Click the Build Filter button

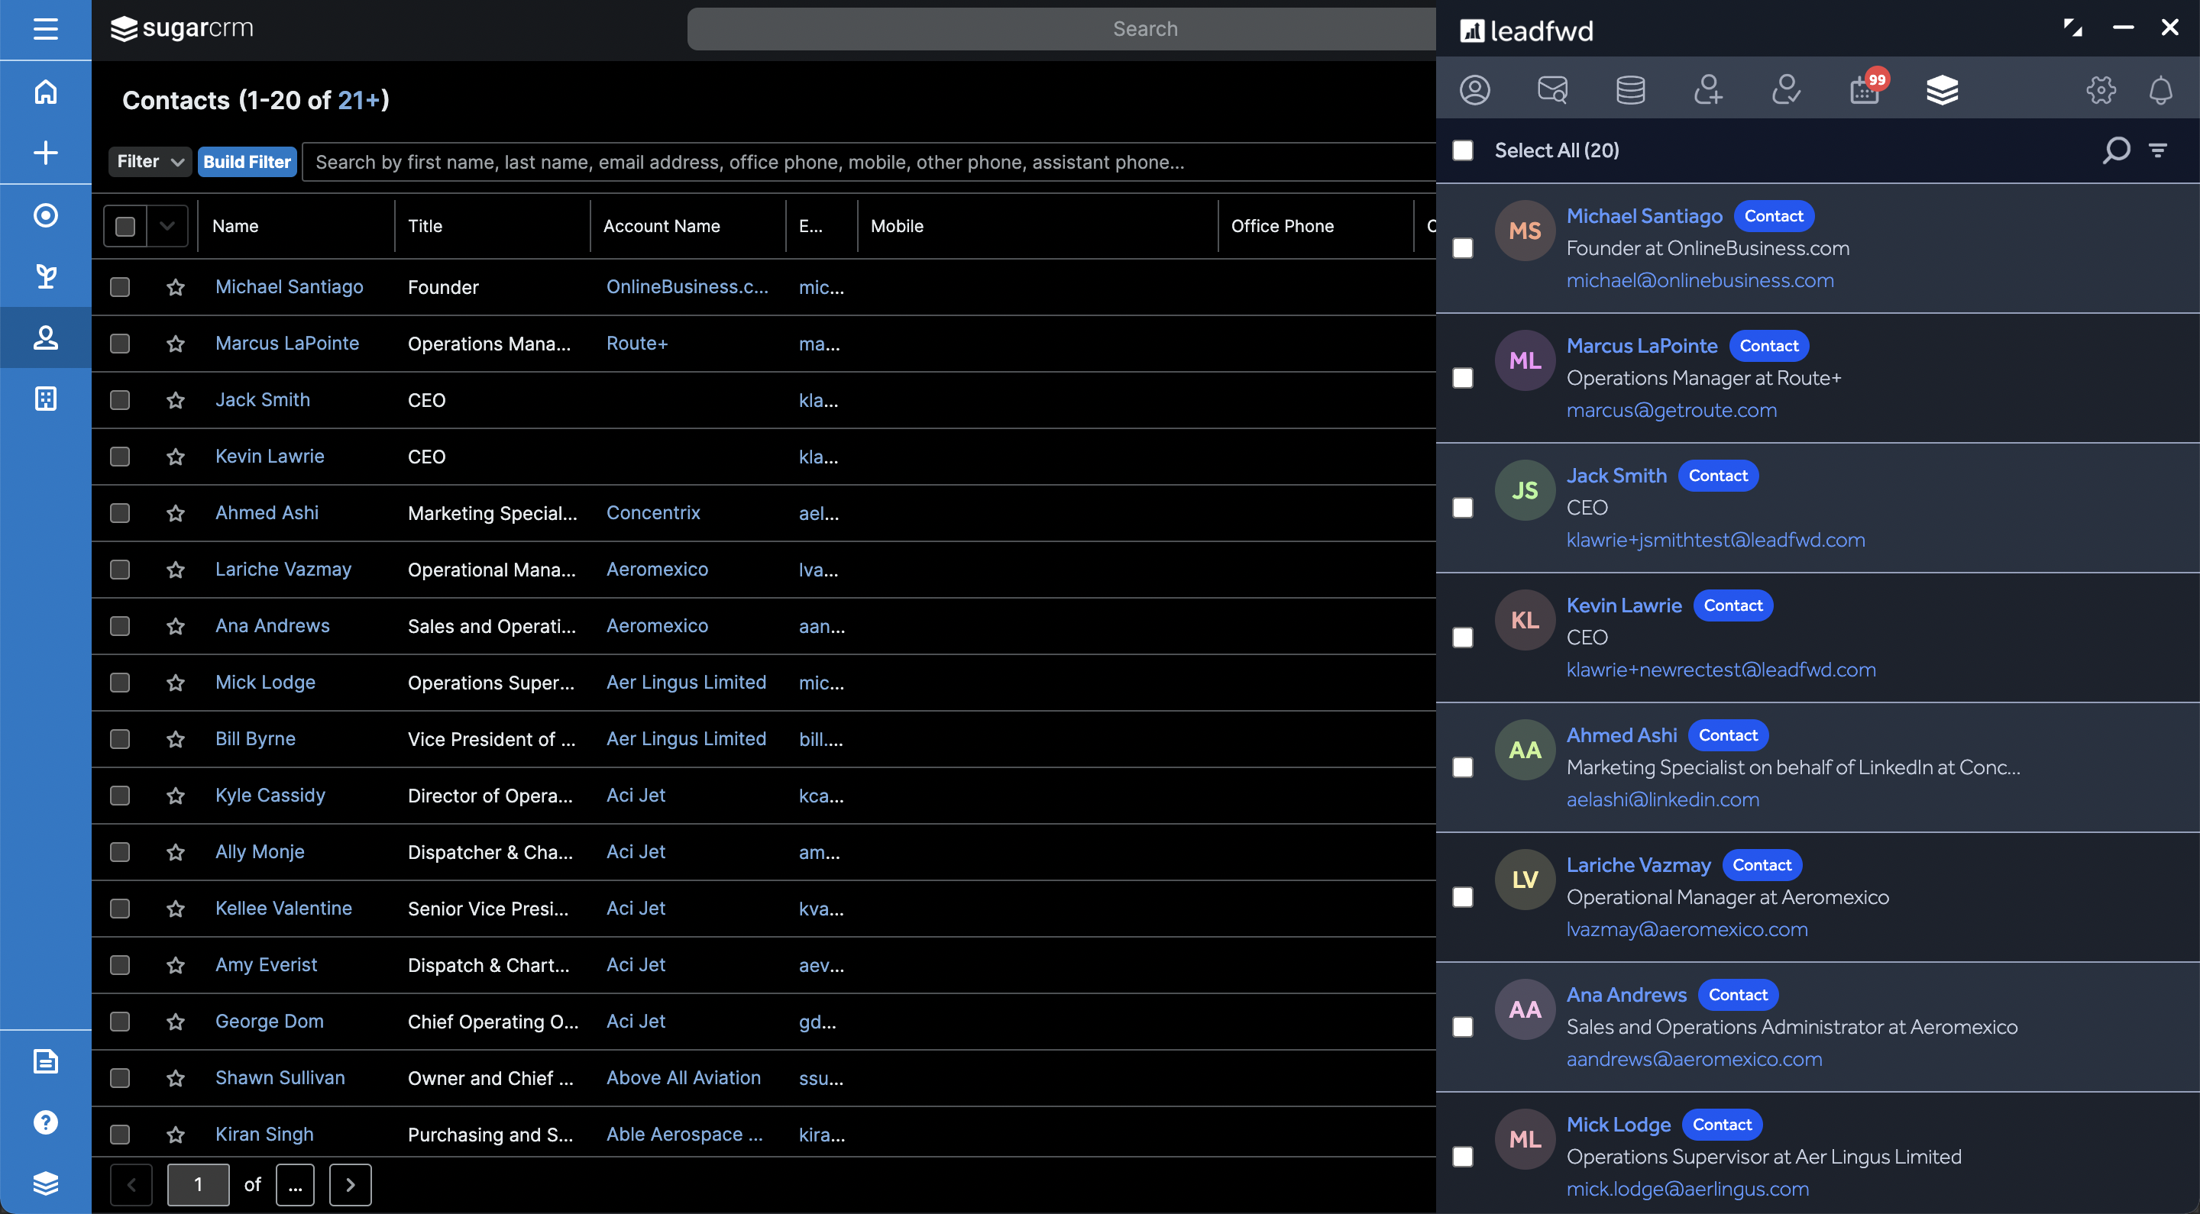click(247, 161)
